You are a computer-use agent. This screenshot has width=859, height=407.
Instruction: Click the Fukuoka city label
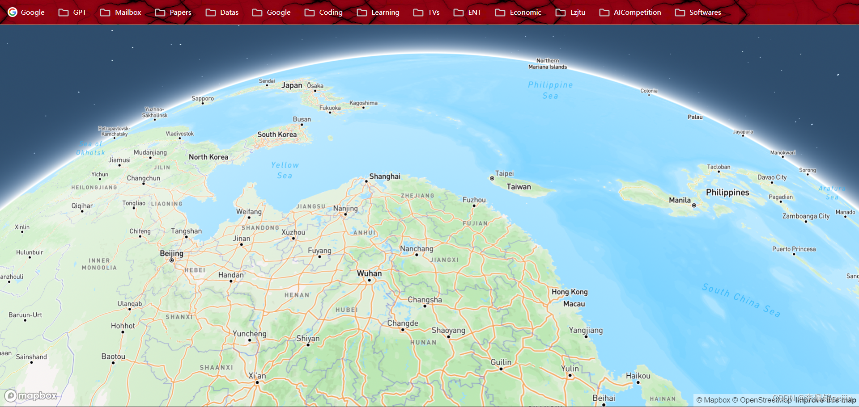point(330,108)
